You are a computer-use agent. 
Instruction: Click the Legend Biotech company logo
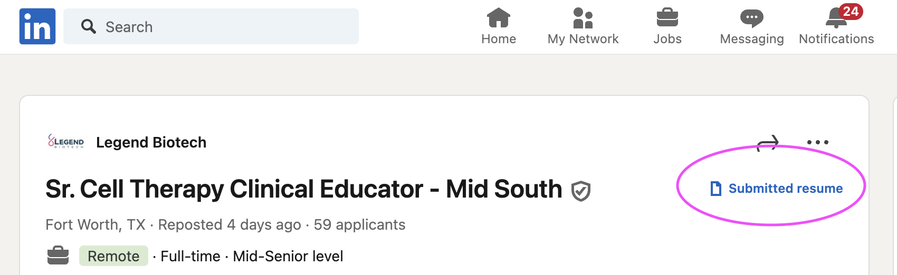coord(66,141)
